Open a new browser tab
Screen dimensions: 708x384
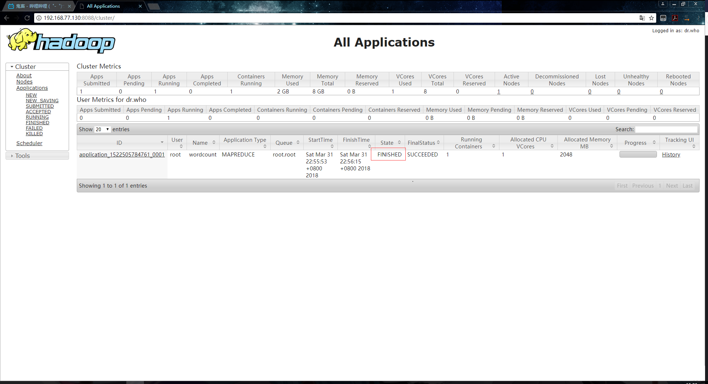(x=154, y=6)
